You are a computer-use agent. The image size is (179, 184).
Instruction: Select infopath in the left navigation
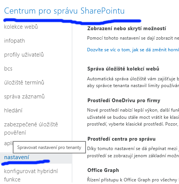(x=14, y=41)
